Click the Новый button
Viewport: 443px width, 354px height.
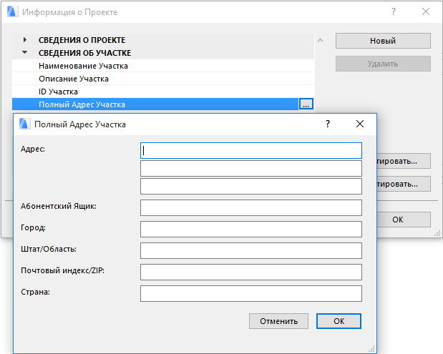coord(383,41)
